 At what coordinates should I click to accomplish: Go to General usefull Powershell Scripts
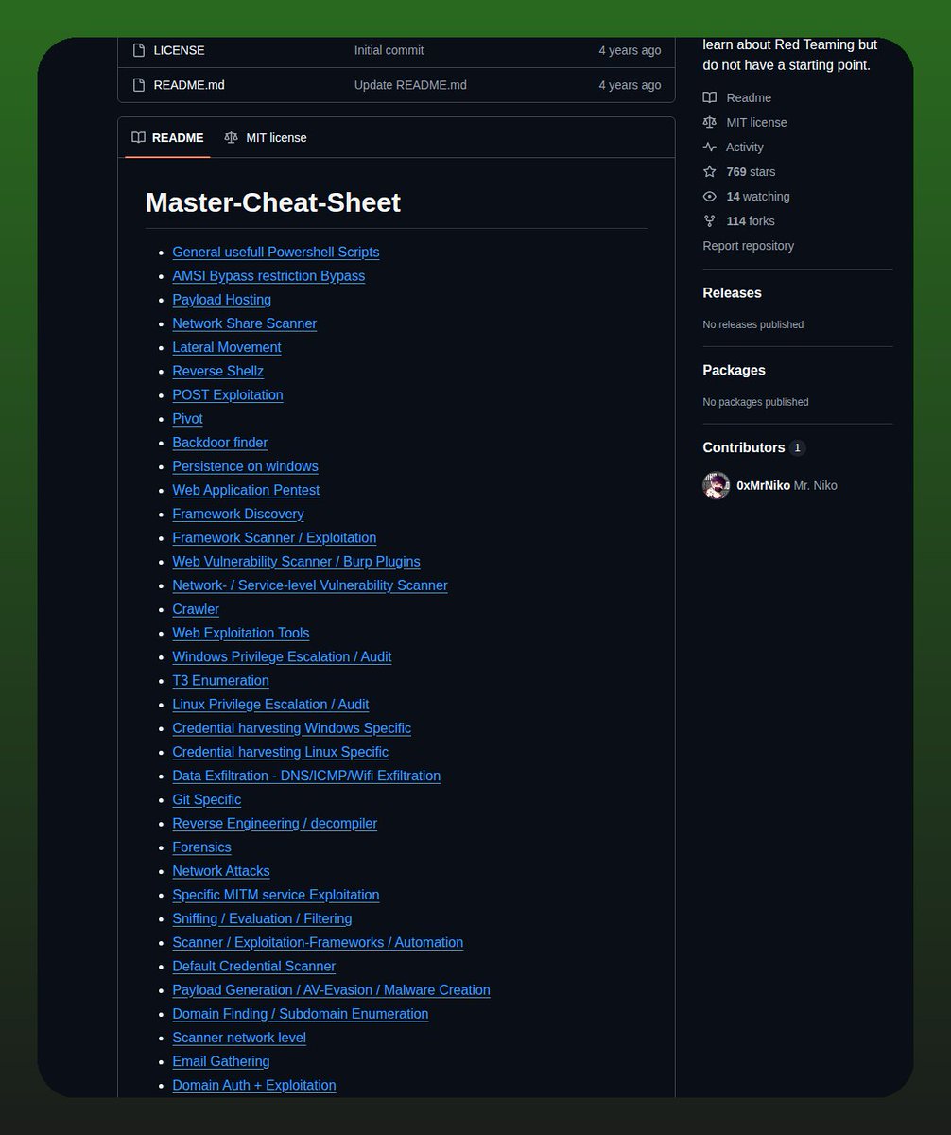pyautogui.click(x=276, y=252)
